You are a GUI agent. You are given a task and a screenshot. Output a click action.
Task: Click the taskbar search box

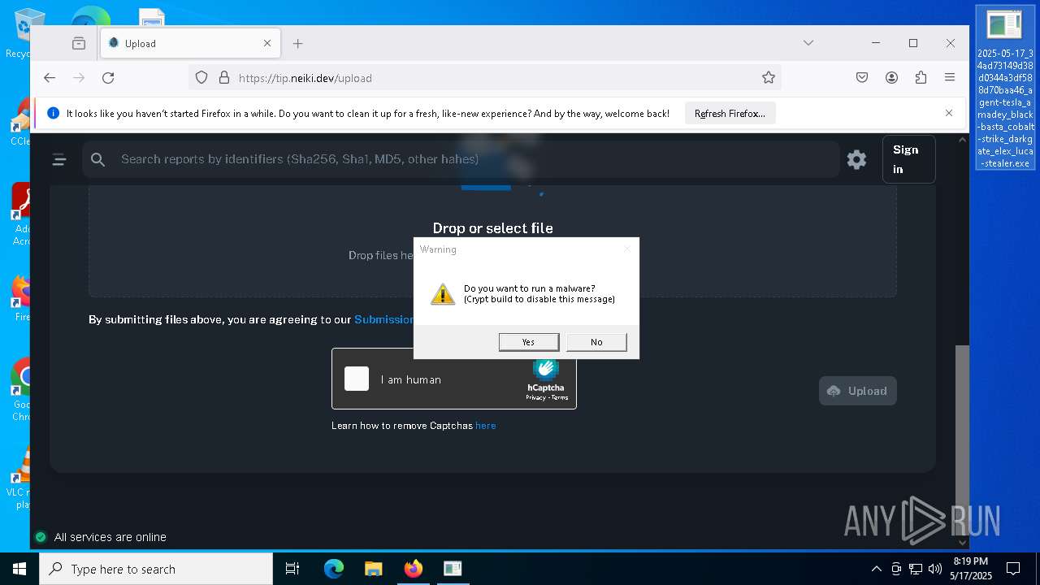tap(156, 569)
